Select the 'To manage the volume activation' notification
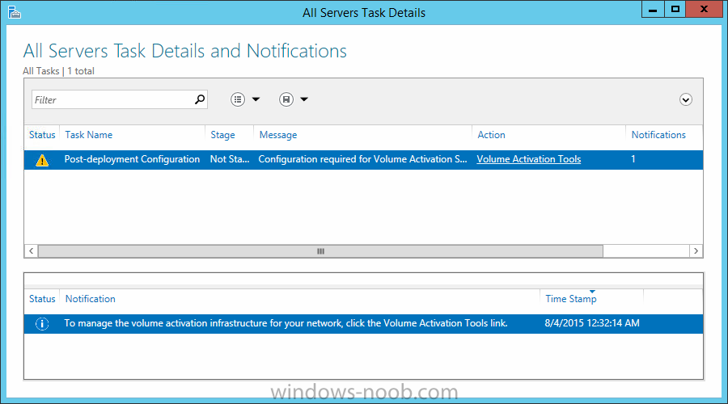Viewport: 728px width, 404px height. pos(286,323)
